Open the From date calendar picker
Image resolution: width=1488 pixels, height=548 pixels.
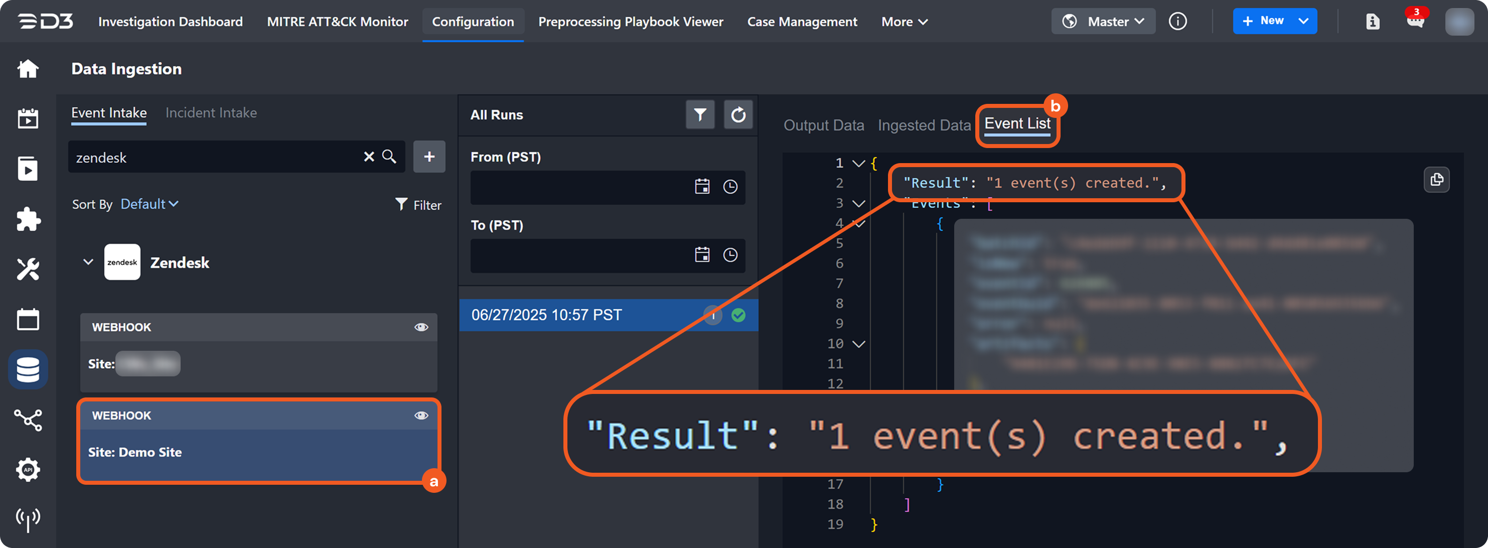(x=702, y=187)
